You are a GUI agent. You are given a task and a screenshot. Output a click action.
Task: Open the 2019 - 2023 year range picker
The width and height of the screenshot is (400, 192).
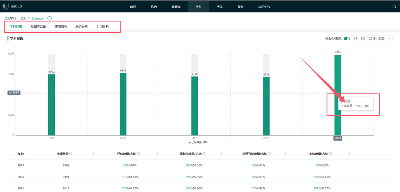point(379,38)
